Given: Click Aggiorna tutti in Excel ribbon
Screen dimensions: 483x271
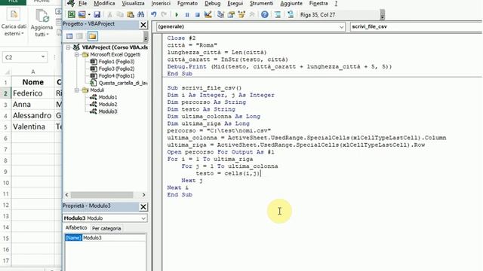Looking at the screenshot, I should pyautogui.click(x=42, y=23).
